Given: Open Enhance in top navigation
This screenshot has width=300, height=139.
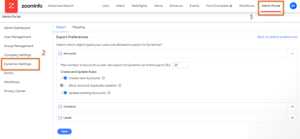Looking at the screenshot, I should point(176,6).
